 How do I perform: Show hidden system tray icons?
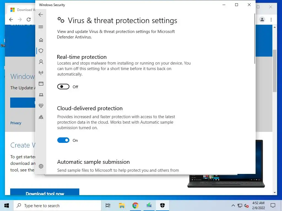pyautogui.click(x=233, y=206)
